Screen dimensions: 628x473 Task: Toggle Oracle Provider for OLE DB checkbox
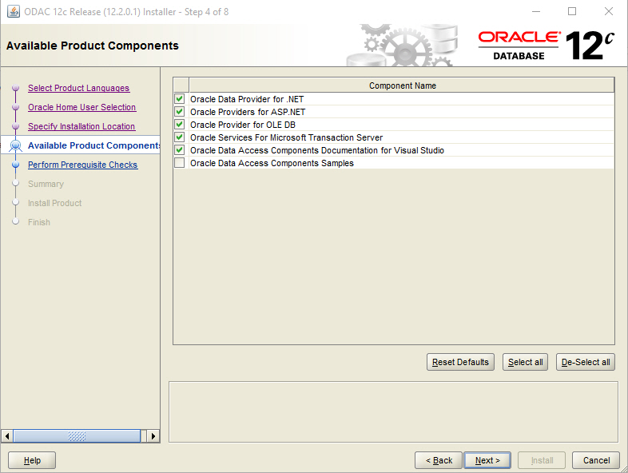click(x=180, y=124)
